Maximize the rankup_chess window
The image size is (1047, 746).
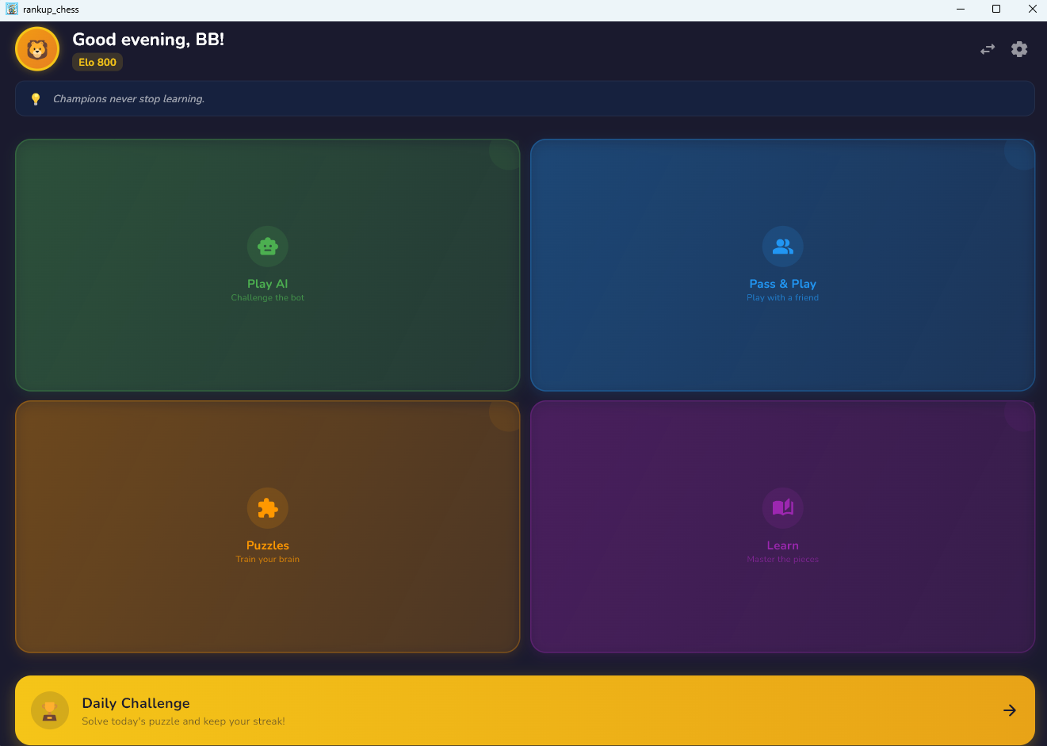click(996, 10)
